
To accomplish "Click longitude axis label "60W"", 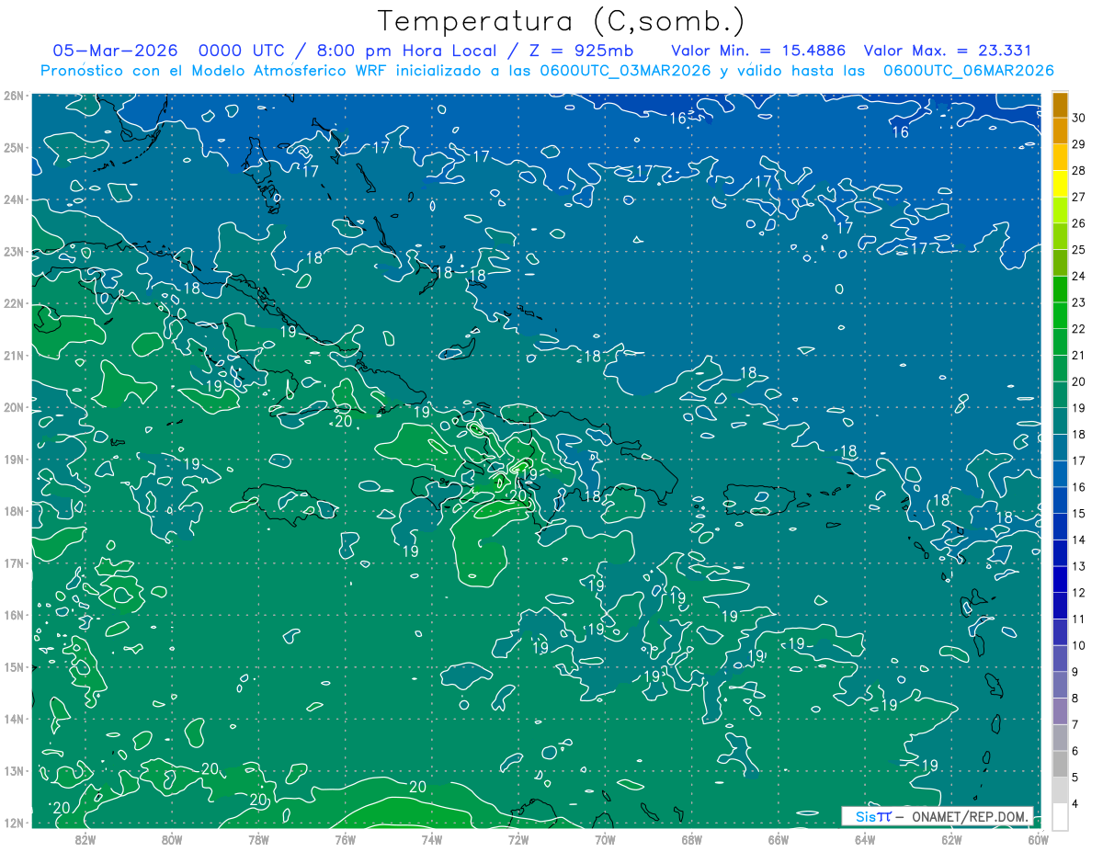I will pyautogui.click(x=1039, y=839).
